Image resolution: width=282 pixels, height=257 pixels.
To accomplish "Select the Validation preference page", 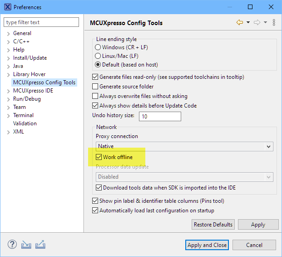I will point(25,123).
